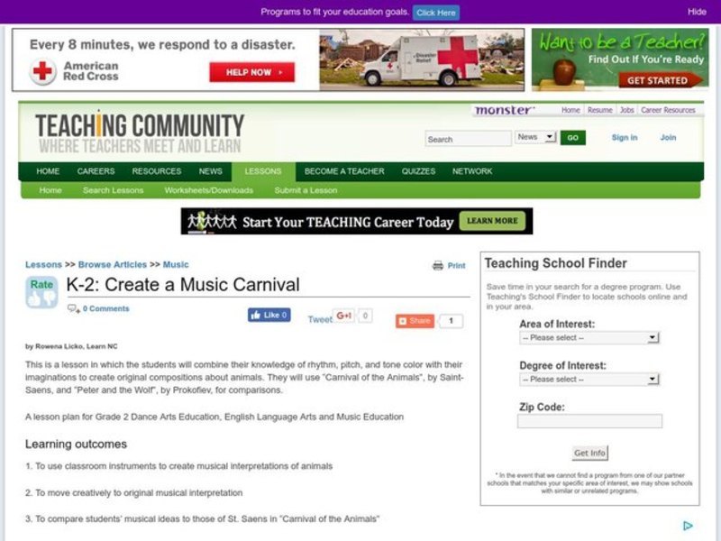Like the article on Facebook
721x541 pixels.
point(268,315)
